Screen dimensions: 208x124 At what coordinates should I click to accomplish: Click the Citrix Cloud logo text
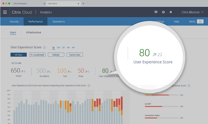pyautogui.click(x=22, y=12)
